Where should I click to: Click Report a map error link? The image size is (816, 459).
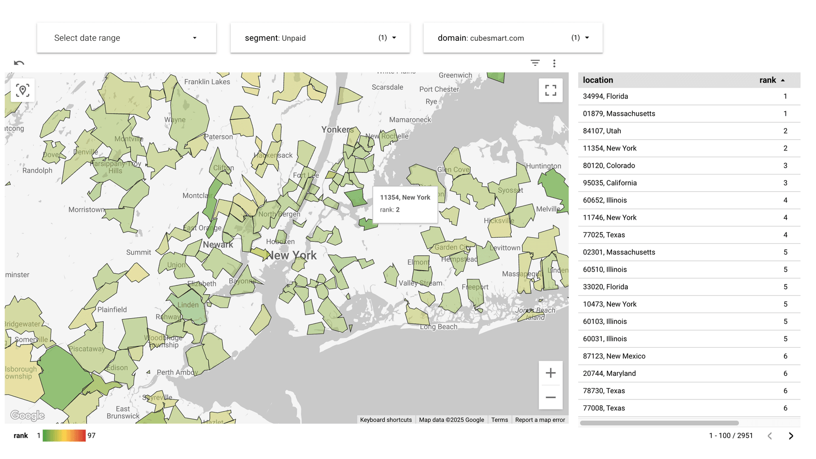coord(540,420)
